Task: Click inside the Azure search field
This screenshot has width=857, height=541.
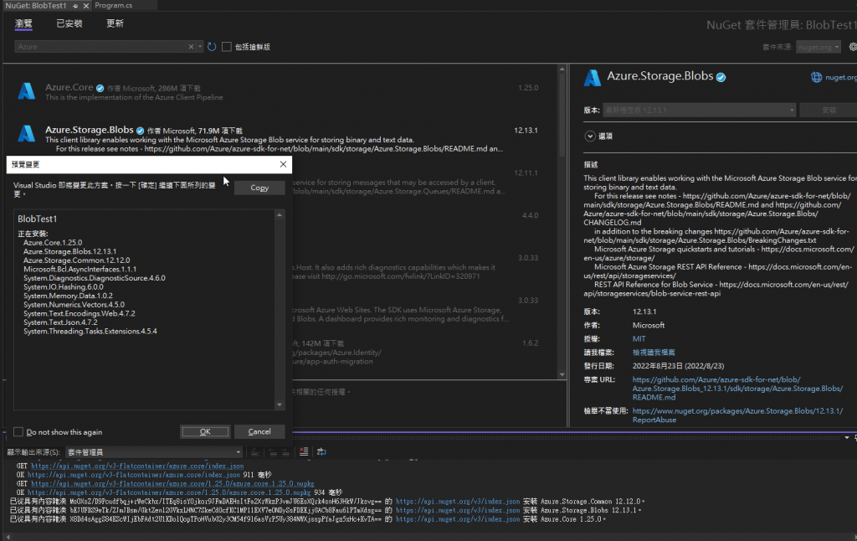Action: [101, 47]
